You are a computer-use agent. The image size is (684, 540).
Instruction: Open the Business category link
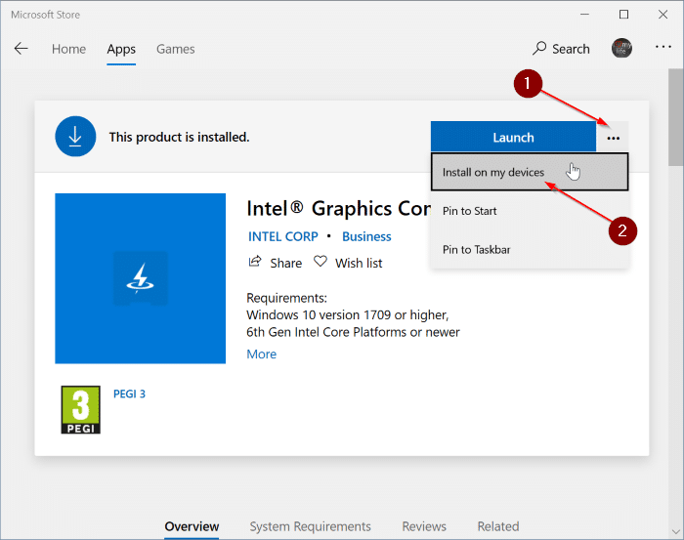[x=366, y=236]
